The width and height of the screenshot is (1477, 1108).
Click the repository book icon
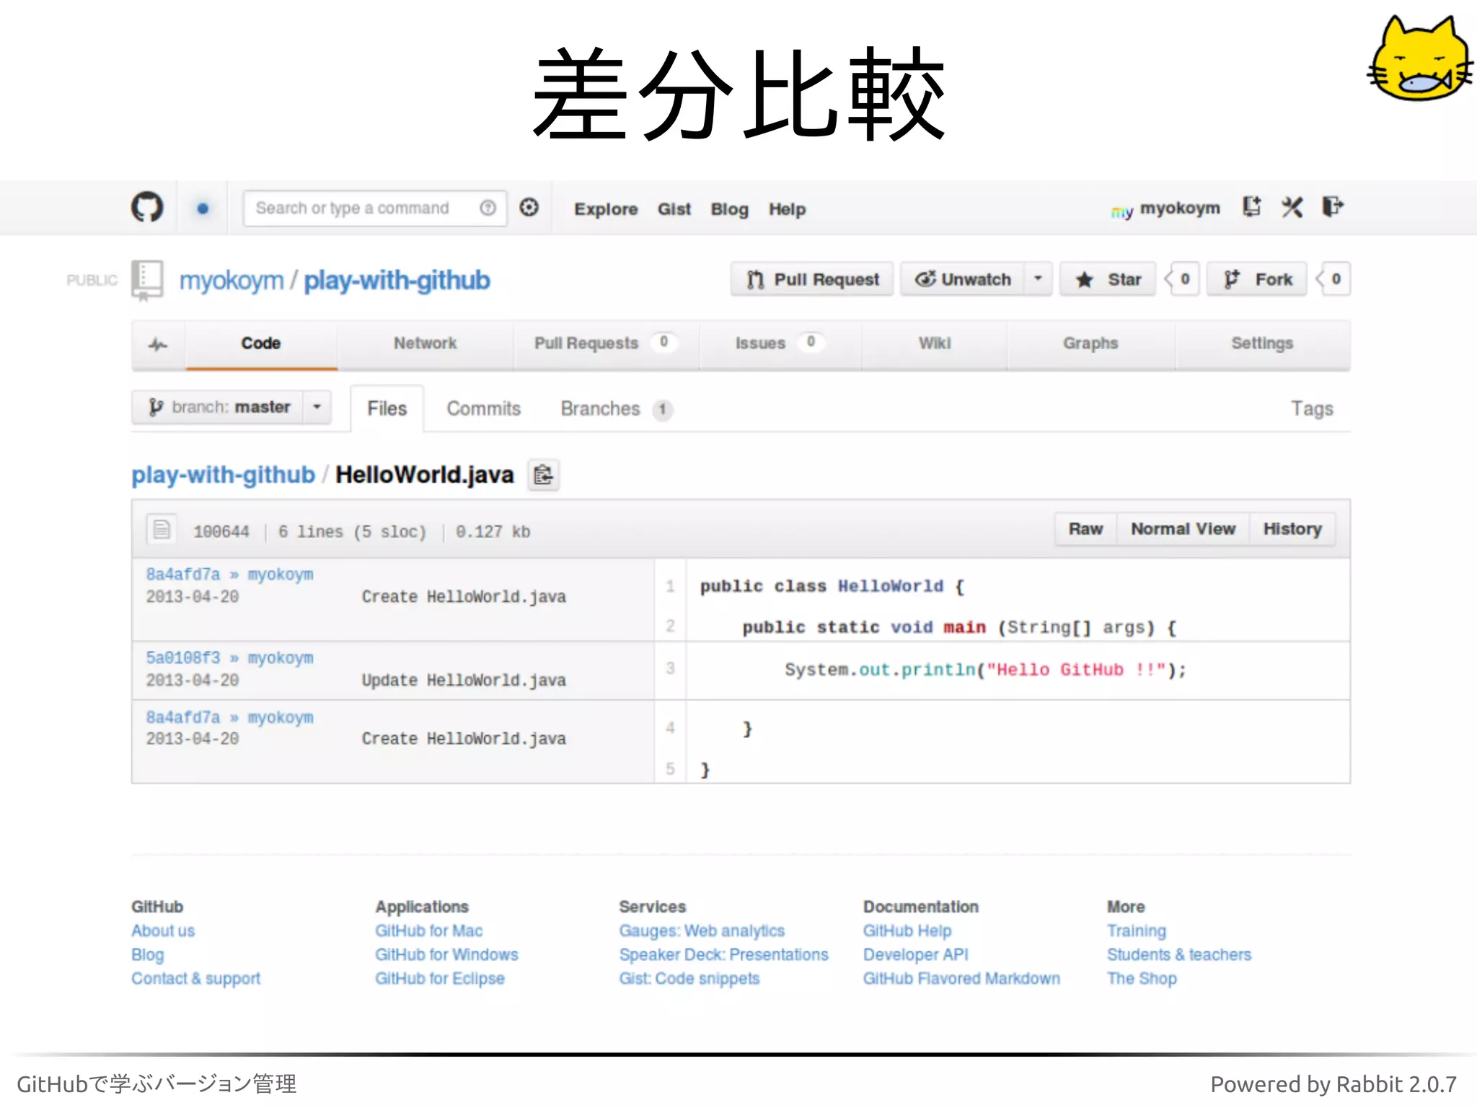click(147, 279)
